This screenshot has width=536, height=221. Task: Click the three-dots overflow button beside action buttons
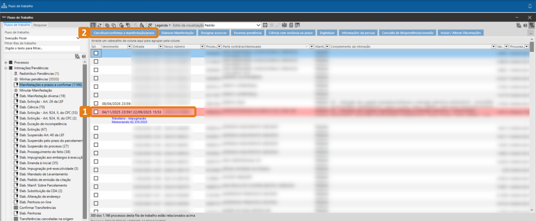coord(531,33)
